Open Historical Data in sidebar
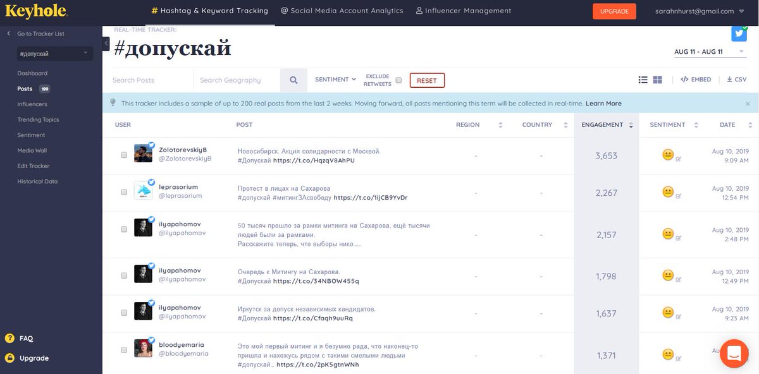The width and height of the screenshot is (759, 374). pos(37,181)
